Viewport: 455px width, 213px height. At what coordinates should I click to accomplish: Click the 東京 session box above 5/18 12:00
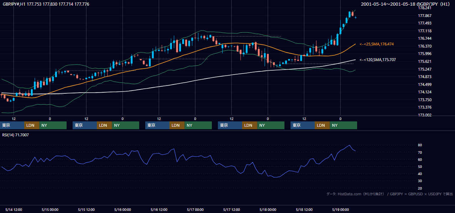tap(302, 125)
